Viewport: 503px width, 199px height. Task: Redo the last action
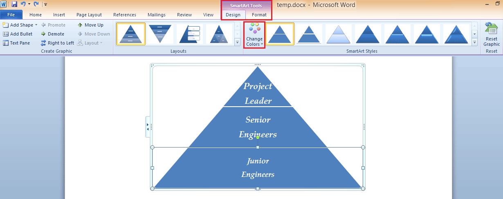coord(36,4)
